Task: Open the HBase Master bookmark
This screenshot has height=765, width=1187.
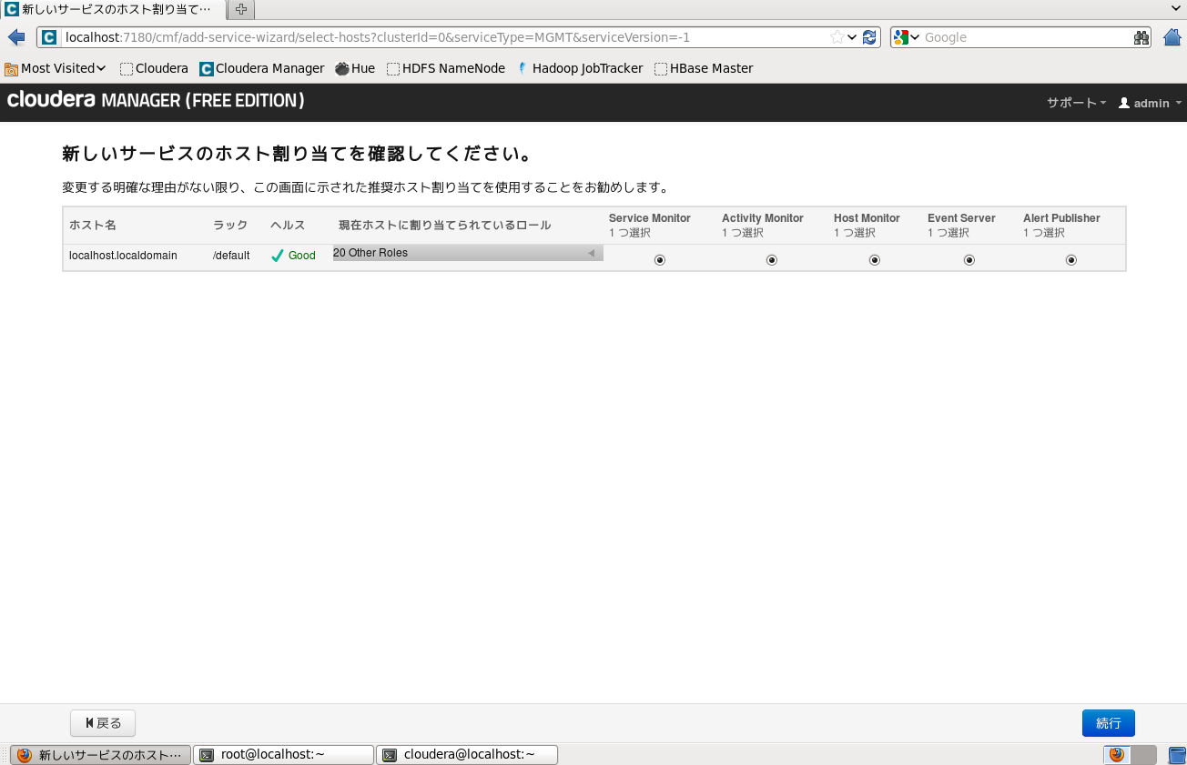Action: tap(704, 68)
